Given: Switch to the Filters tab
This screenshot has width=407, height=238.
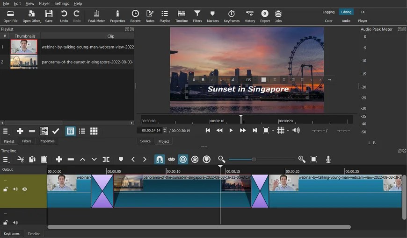Looking at the screenshot, I should (27, 141).
